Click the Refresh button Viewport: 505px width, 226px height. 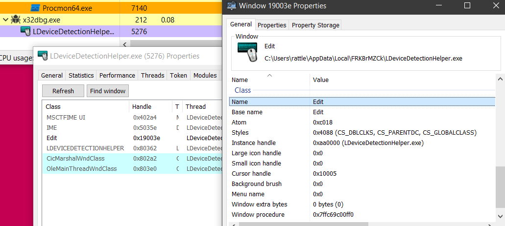click(x=63, y=91)
